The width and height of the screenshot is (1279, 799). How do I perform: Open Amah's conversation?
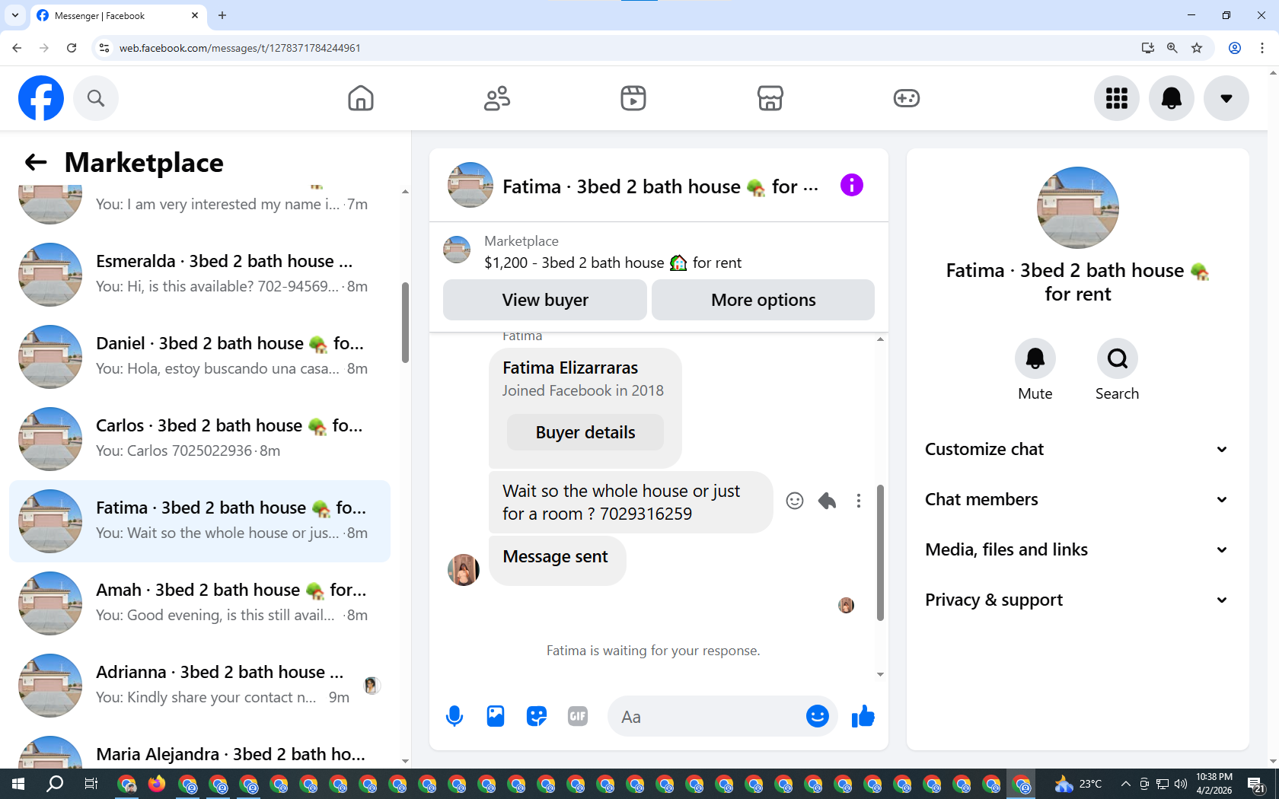[200, 603]
